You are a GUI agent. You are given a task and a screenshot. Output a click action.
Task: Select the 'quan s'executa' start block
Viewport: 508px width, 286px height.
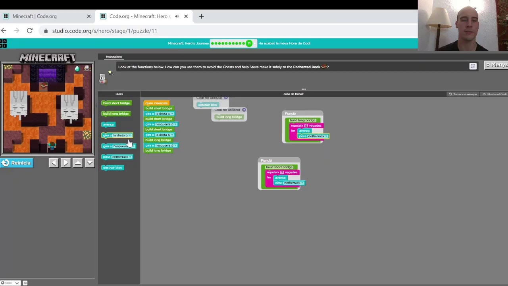click(x=156, y=103)
